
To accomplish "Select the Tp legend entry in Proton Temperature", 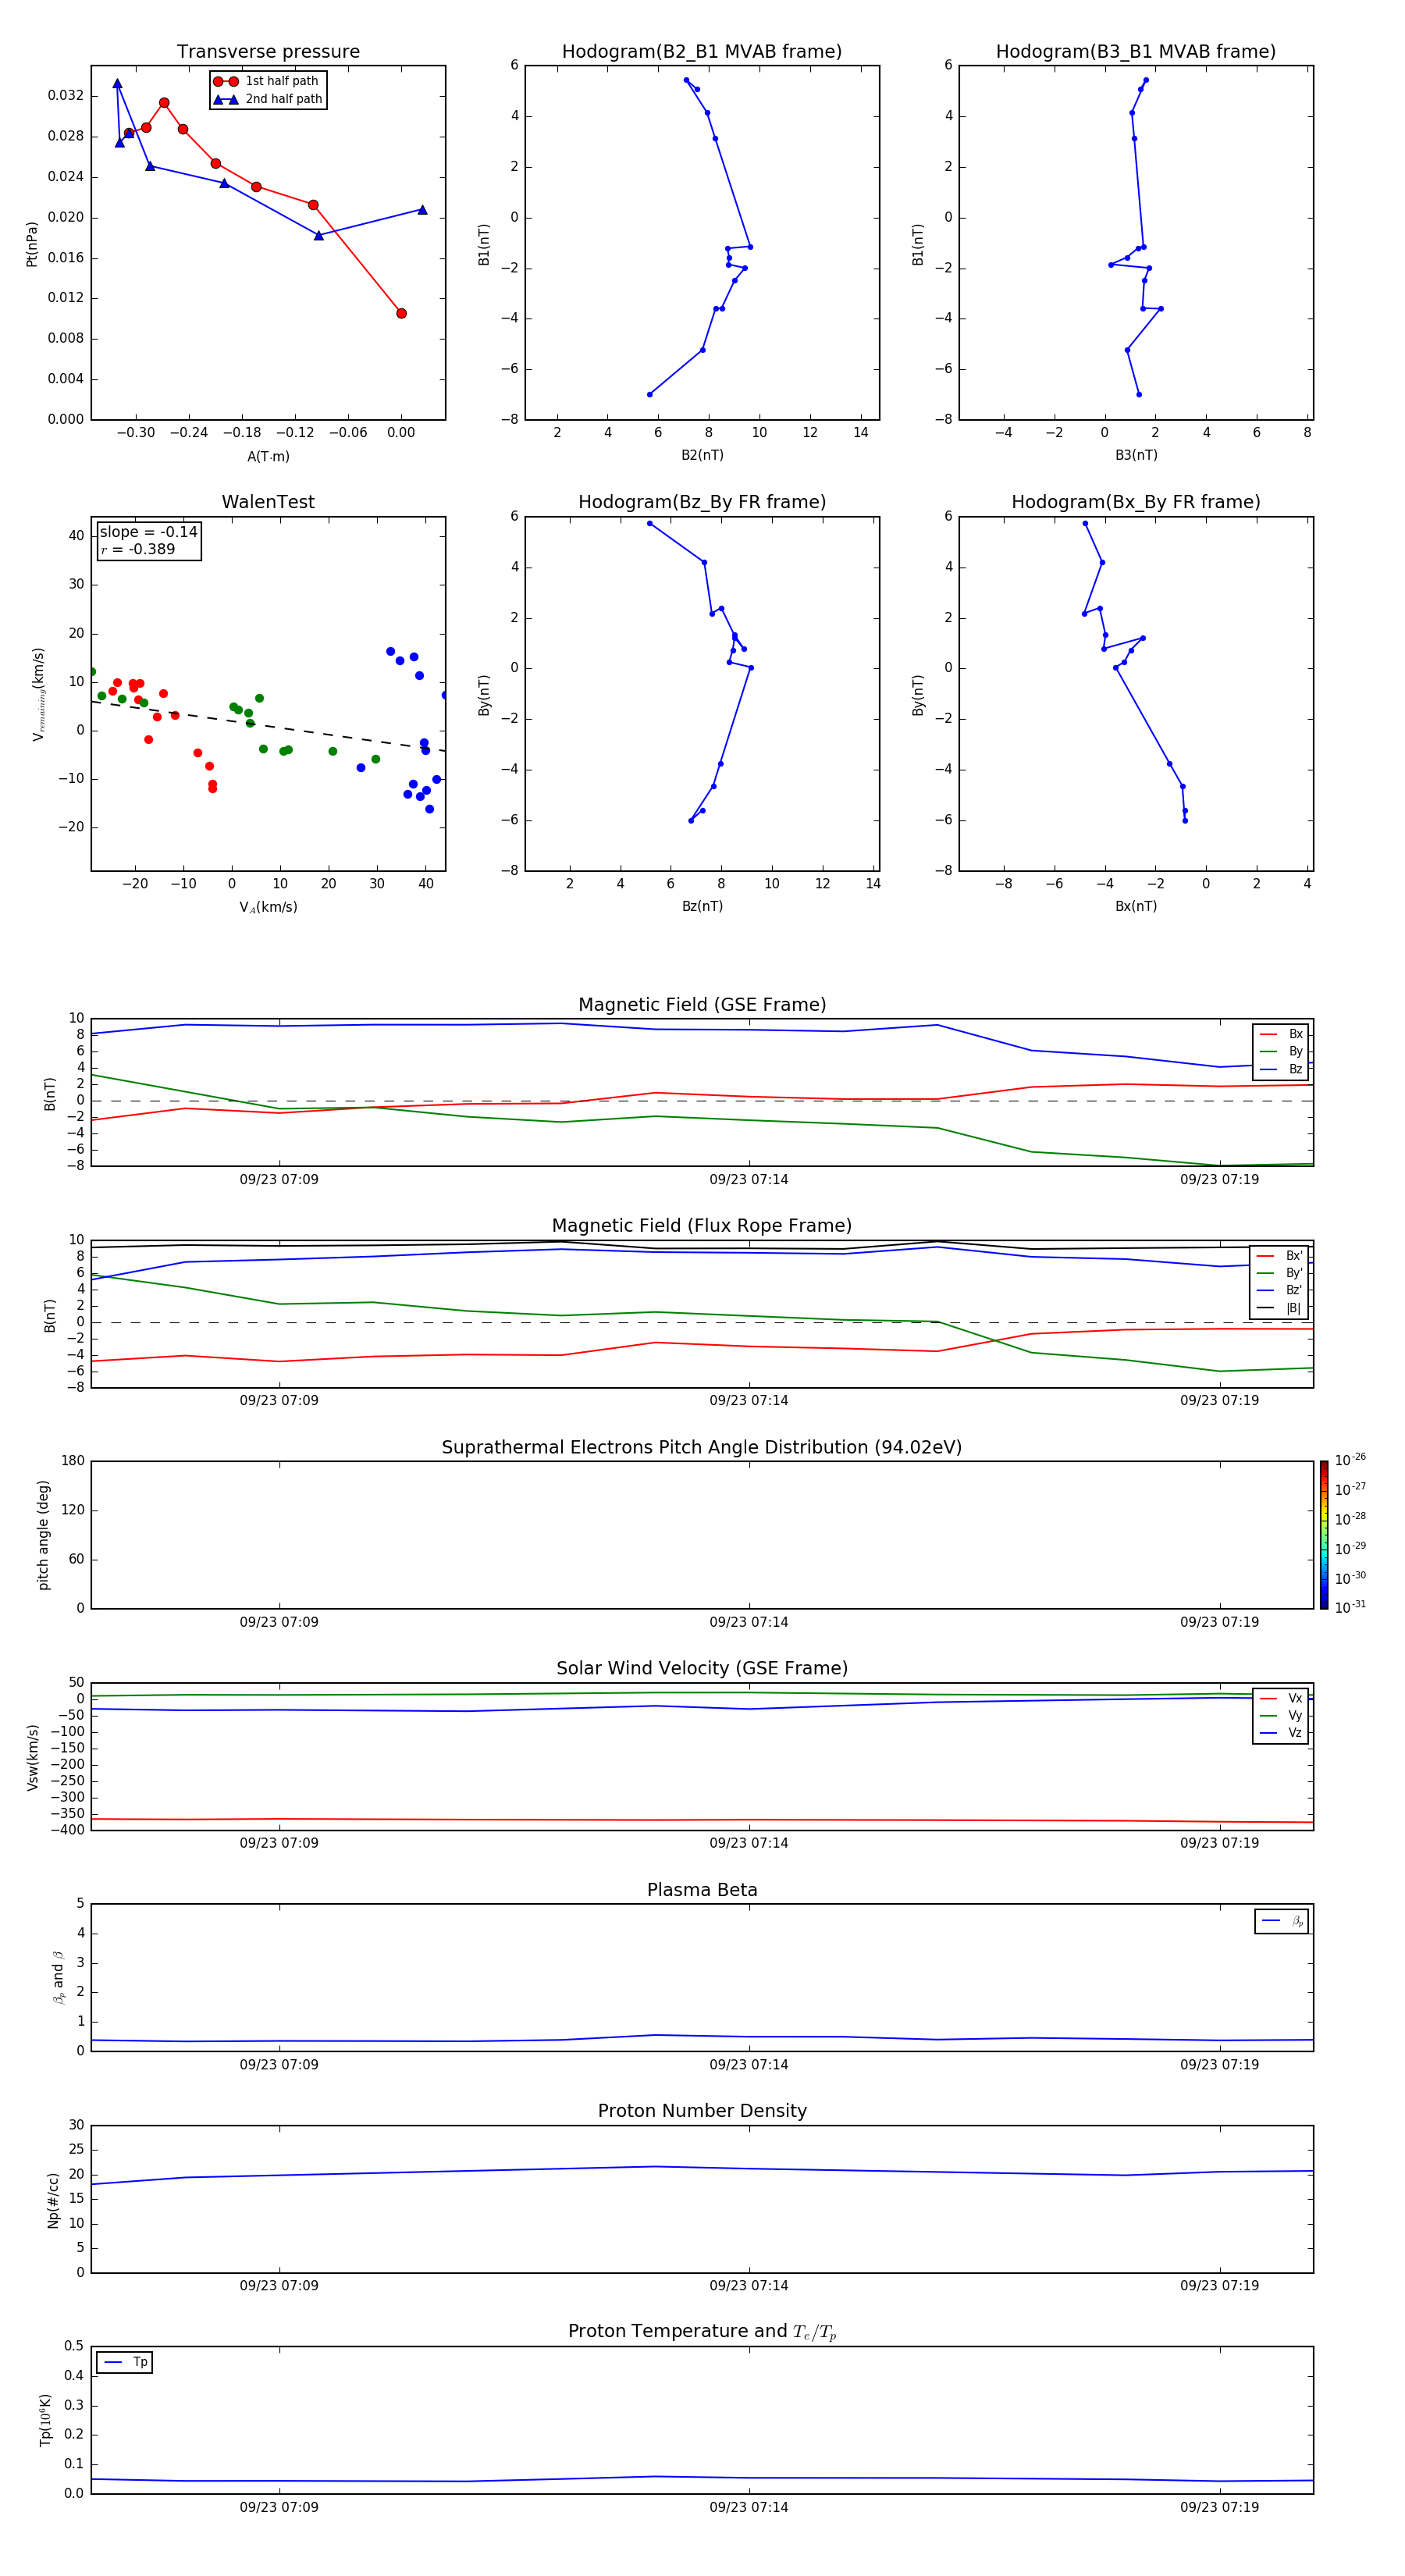I will [125, 2362].
